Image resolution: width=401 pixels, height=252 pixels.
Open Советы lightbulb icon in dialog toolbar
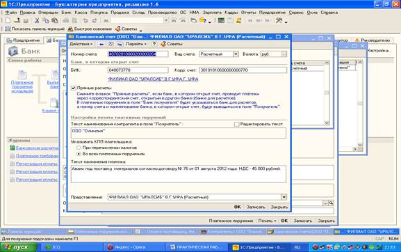point(163,44)
